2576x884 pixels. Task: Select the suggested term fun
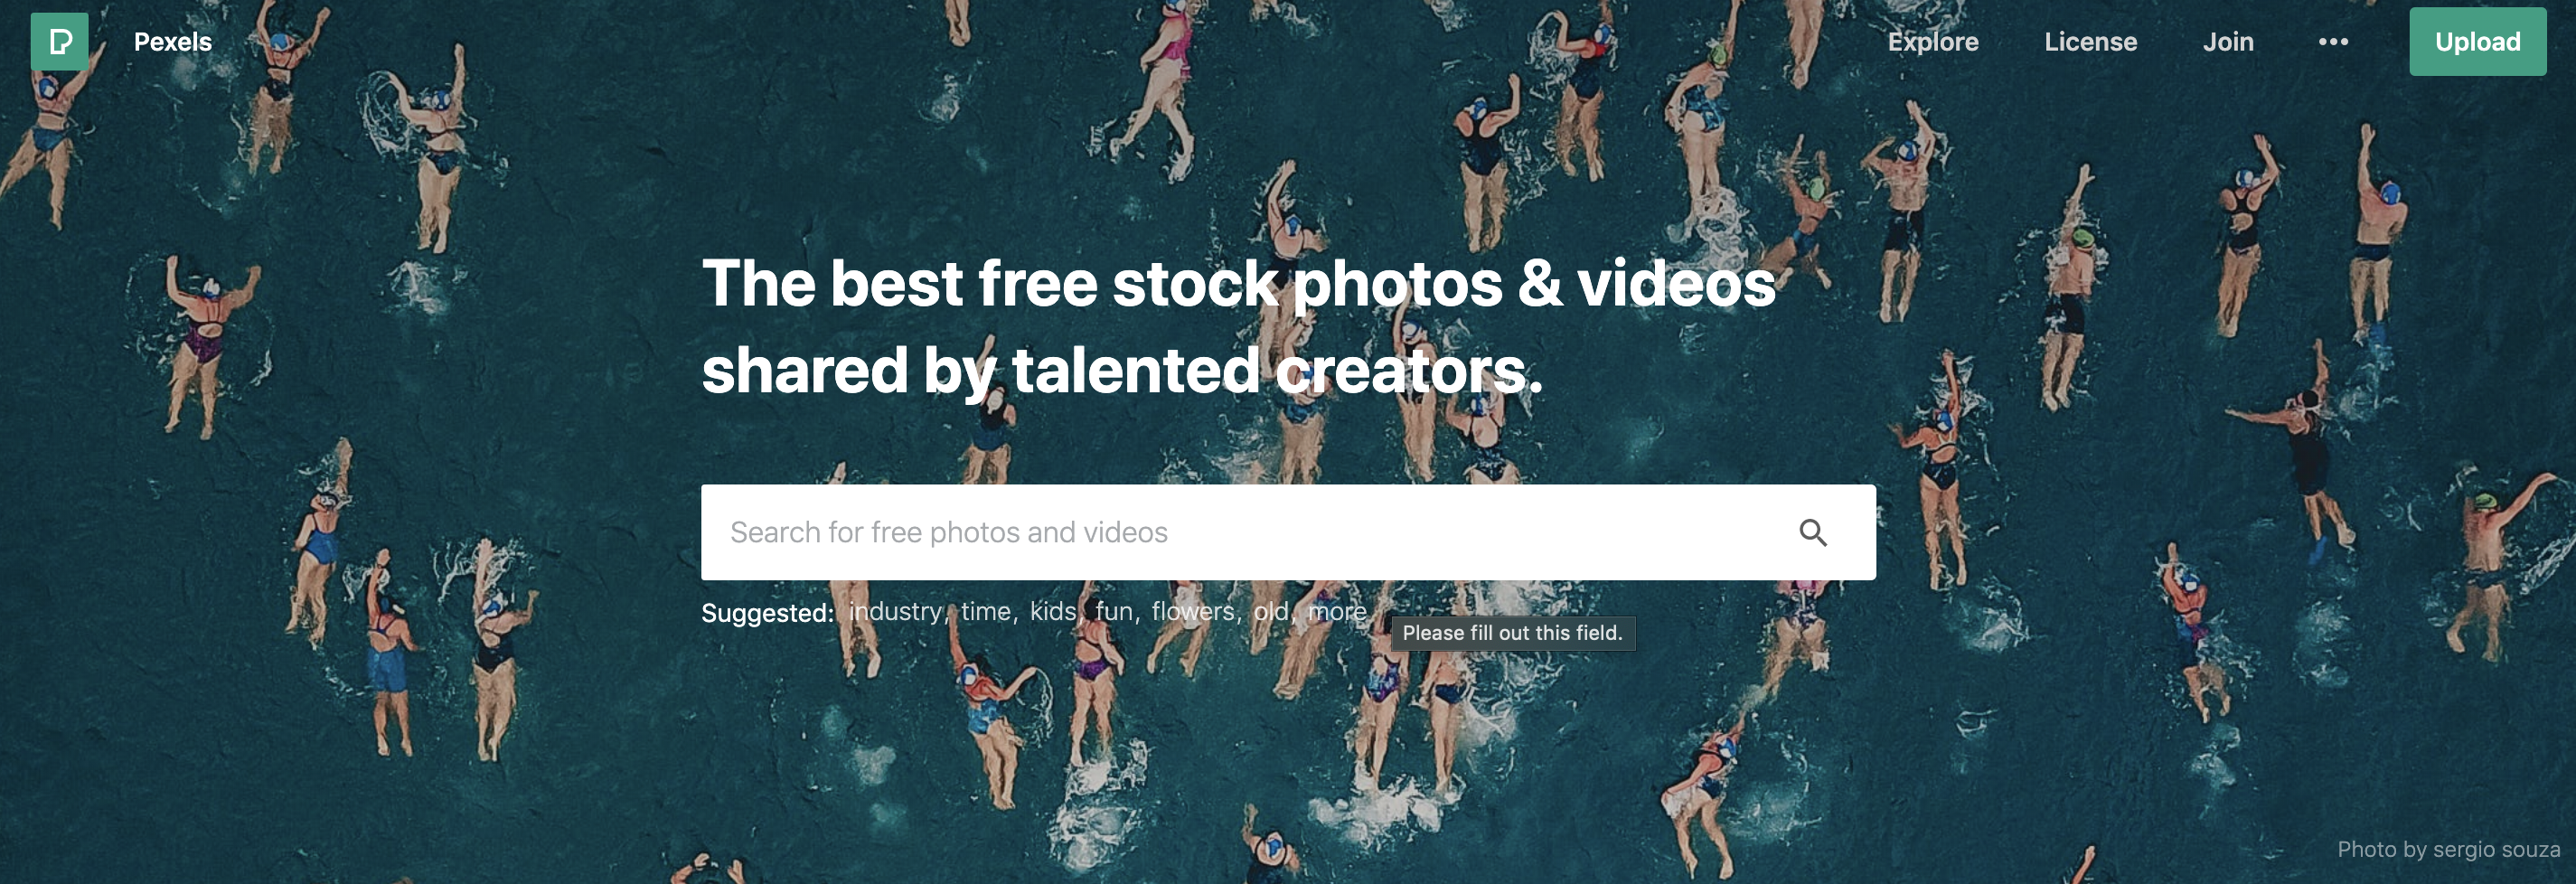1114,612
